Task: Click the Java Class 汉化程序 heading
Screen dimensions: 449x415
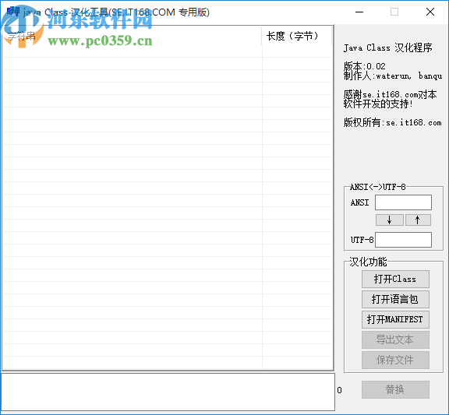Action: click(387, 47)
